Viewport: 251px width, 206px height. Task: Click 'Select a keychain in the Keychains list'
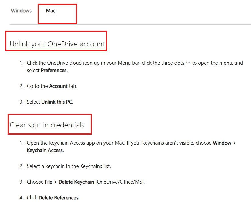[x=69, y=166]
